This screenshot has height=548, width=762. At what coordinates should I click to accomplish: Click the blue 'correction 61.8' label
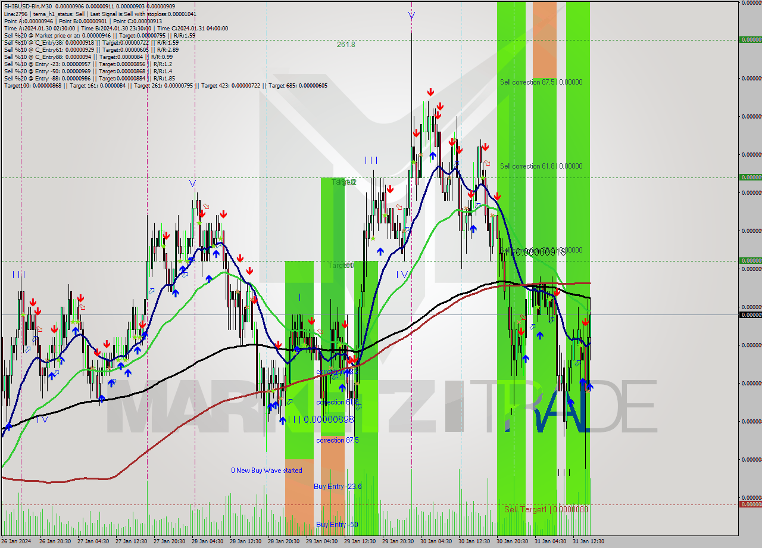337,402
